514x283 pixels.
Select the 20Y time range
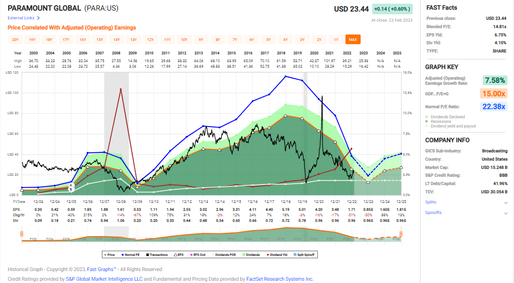click(x=15, y=40)
